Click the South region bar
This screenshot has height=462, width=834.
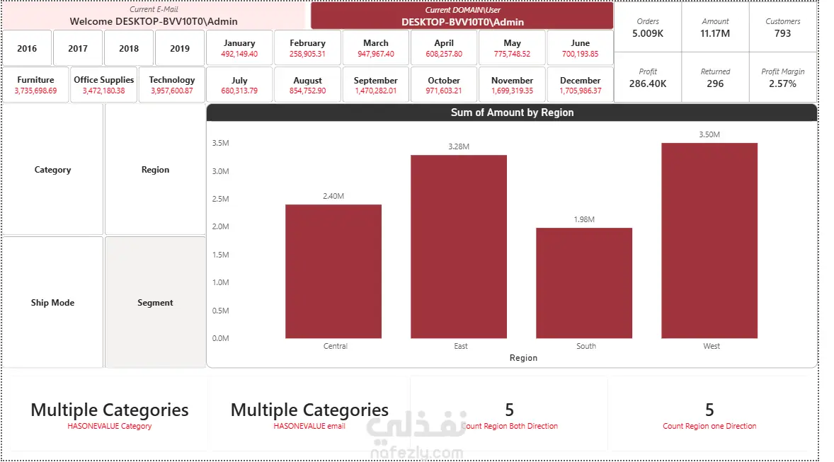click(x=584, y=283)
